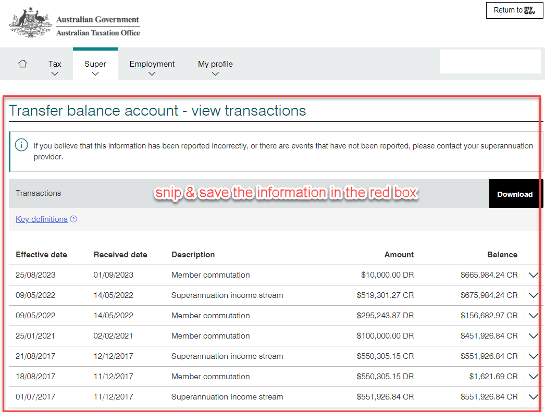Click the Home icon in the navigation bar
Viewport: 545px width, 412px height.
coord(22,63)
